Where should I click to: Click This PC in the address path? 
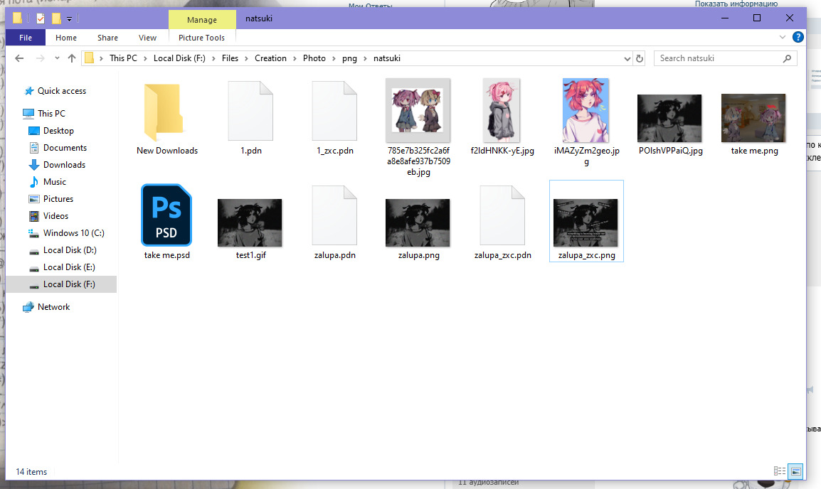tap(123, 58)
